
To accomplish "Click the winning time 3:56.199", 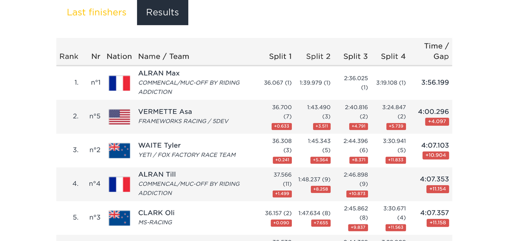I will point(435,83).
